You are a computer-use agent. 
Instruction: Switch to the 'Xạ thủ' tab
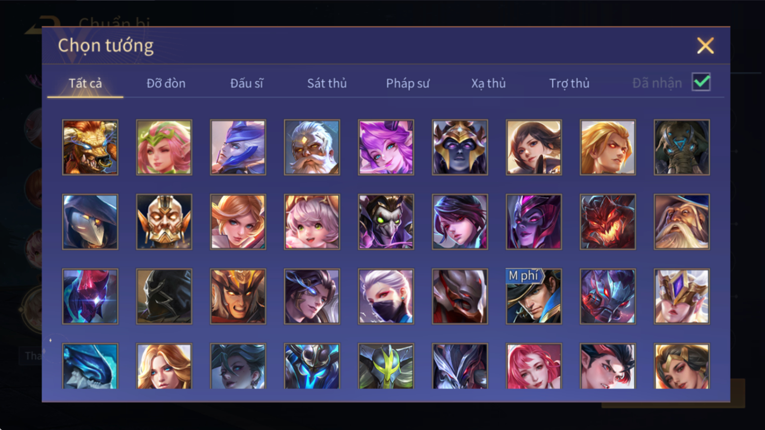pos(488,83)
